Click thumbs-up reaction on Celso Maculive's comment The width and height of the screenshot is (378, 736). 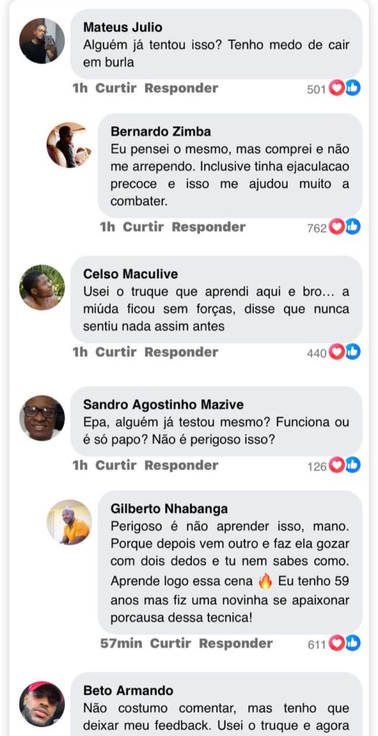(353, 351)
